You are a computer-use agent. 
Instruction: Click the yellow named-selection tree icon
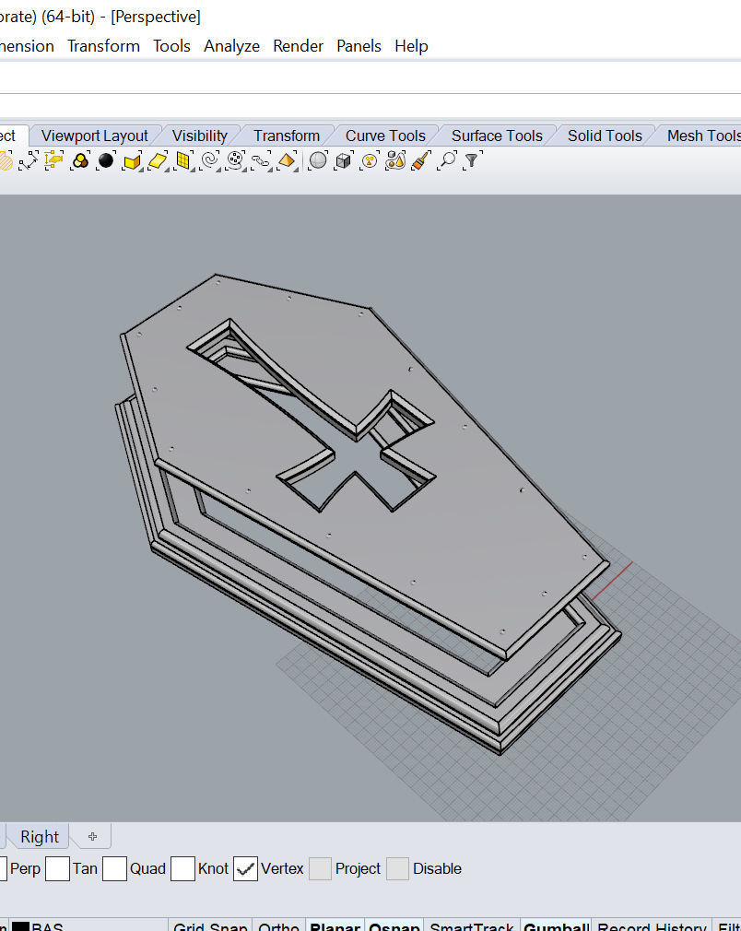click(x=54, y=161)
